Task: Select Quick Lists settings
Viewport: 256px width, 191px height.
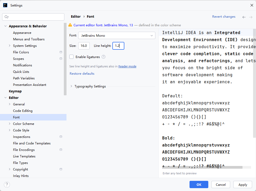Action: point(21,72)
